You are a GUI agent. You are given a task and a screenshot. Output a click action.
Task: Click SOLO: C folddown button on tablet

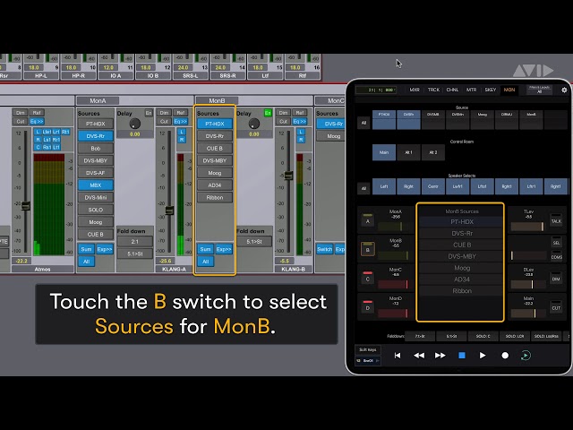tap(483, 336)
